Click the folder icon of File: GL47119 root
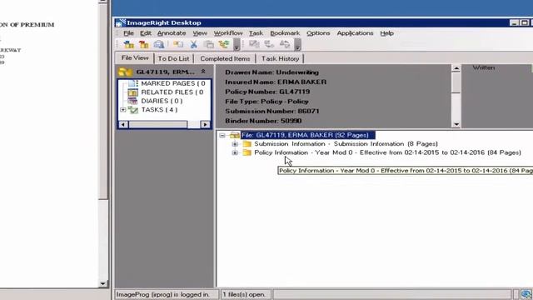Viewport: 533px width, 300px height. point(235,135)
